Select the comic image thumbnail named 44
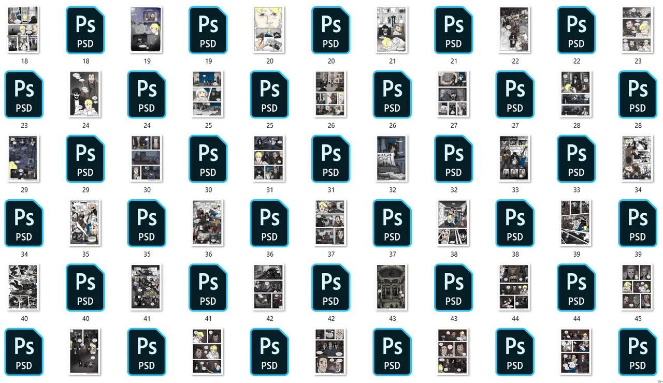663x383 pixels. coord(515,288)
